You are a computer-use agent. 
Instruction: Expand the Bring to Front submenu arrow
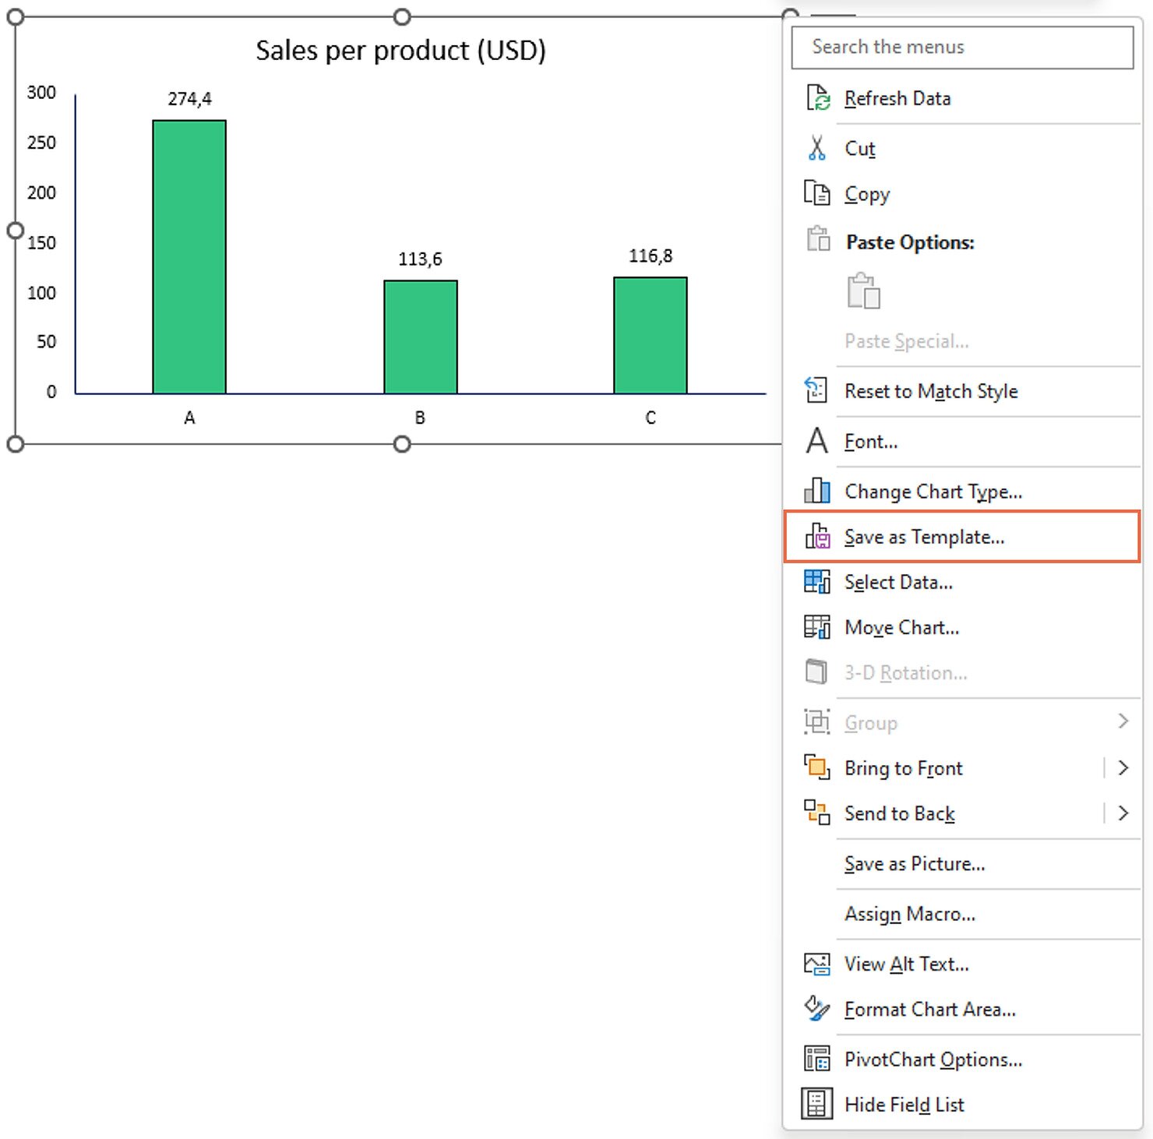[x=1123, y=768]
